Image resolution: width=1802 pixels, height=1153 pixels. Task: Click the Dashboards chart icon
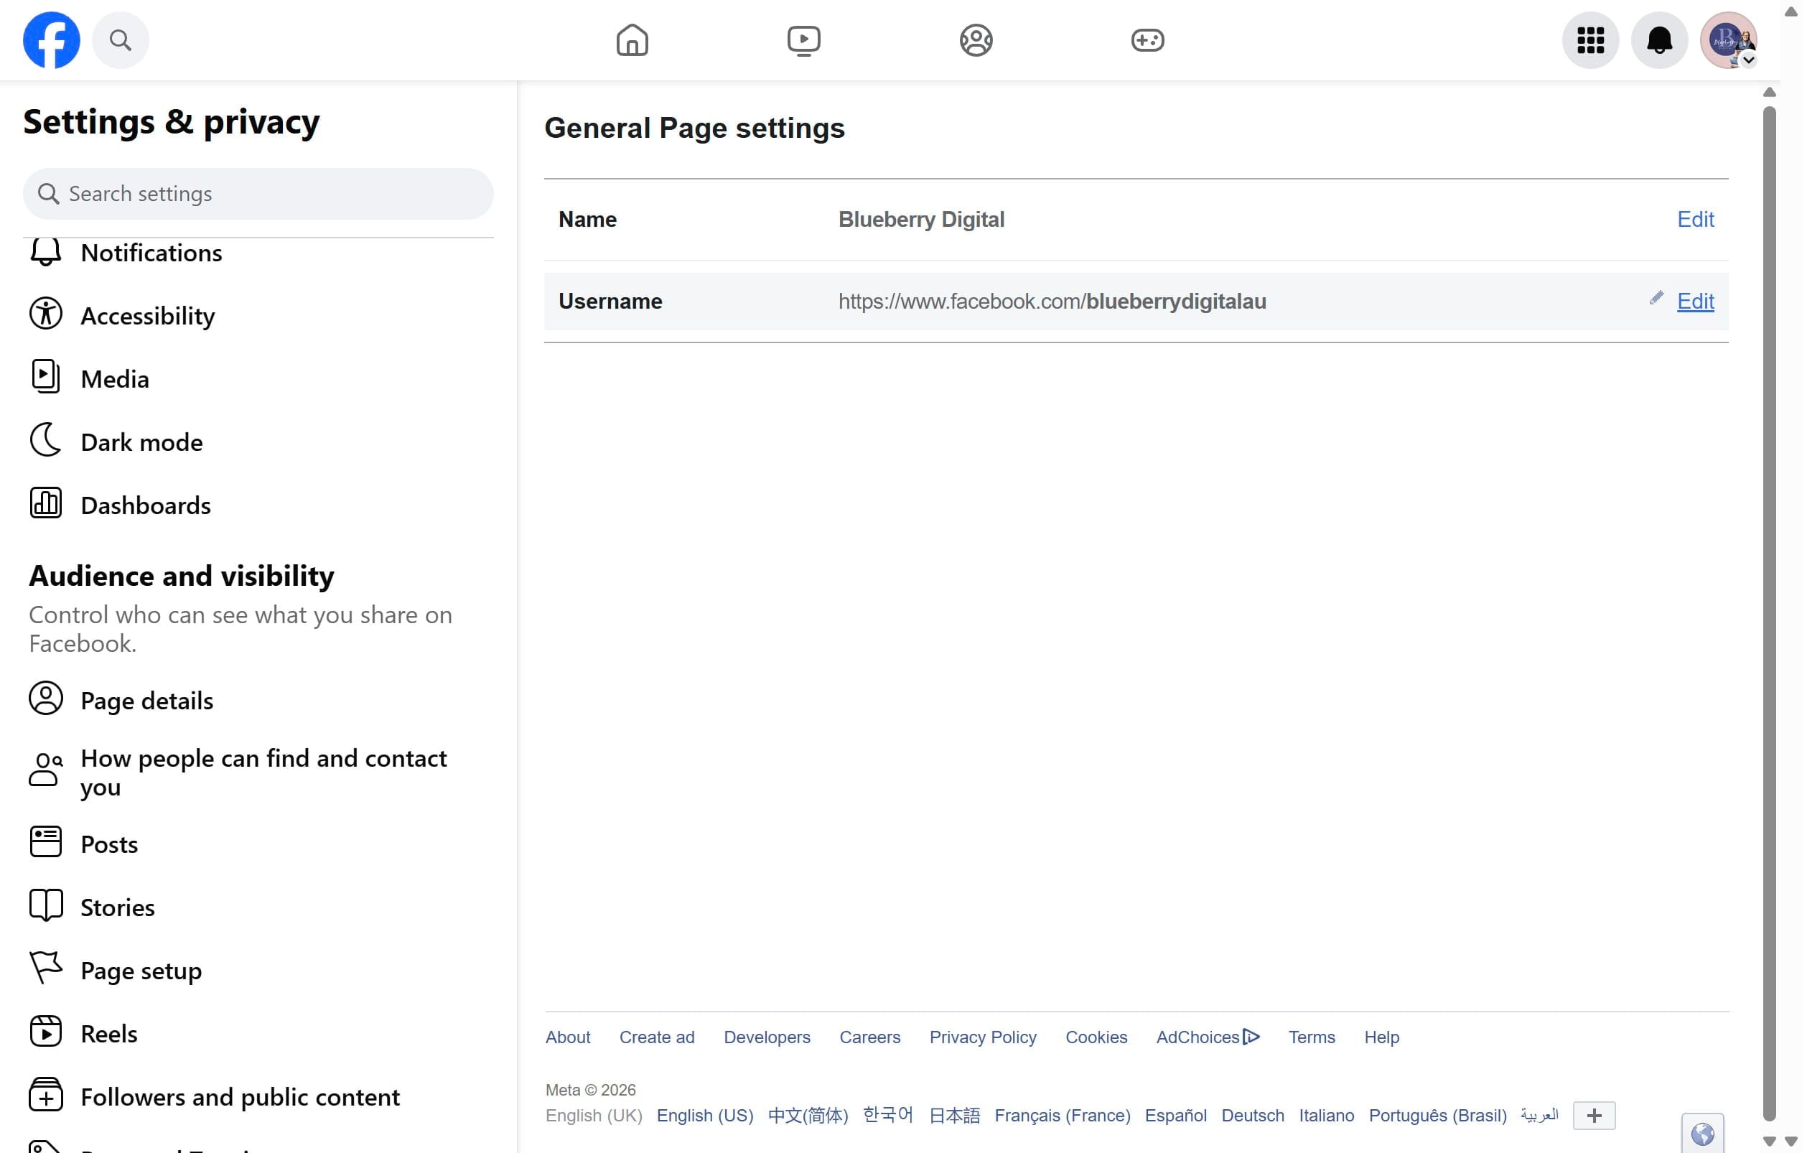pos(46,504)
